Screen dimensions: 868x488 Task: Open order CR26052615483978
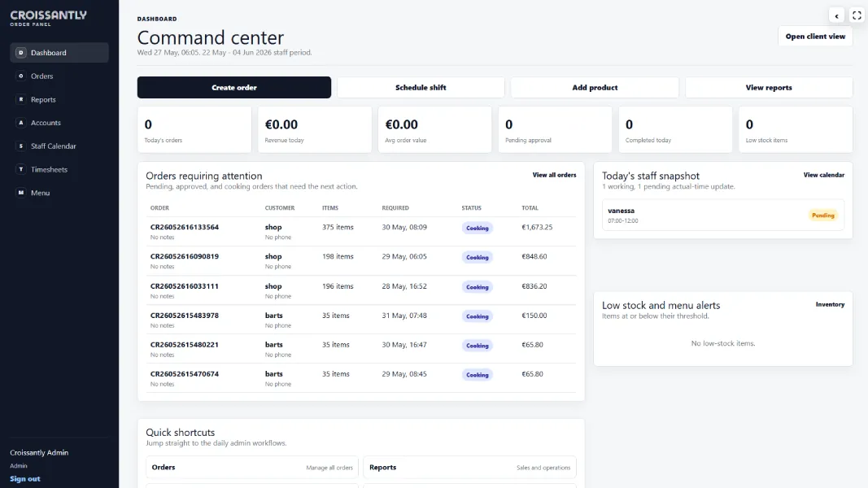tap(185, 316)
